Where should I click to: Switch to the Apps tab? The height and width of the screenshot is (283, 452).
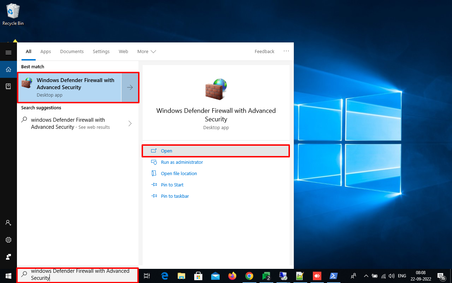46,51
